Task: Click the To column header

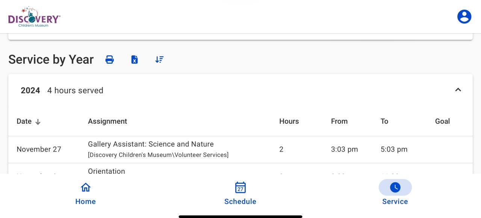Action: pyautogui.click(x=384, y=121)
